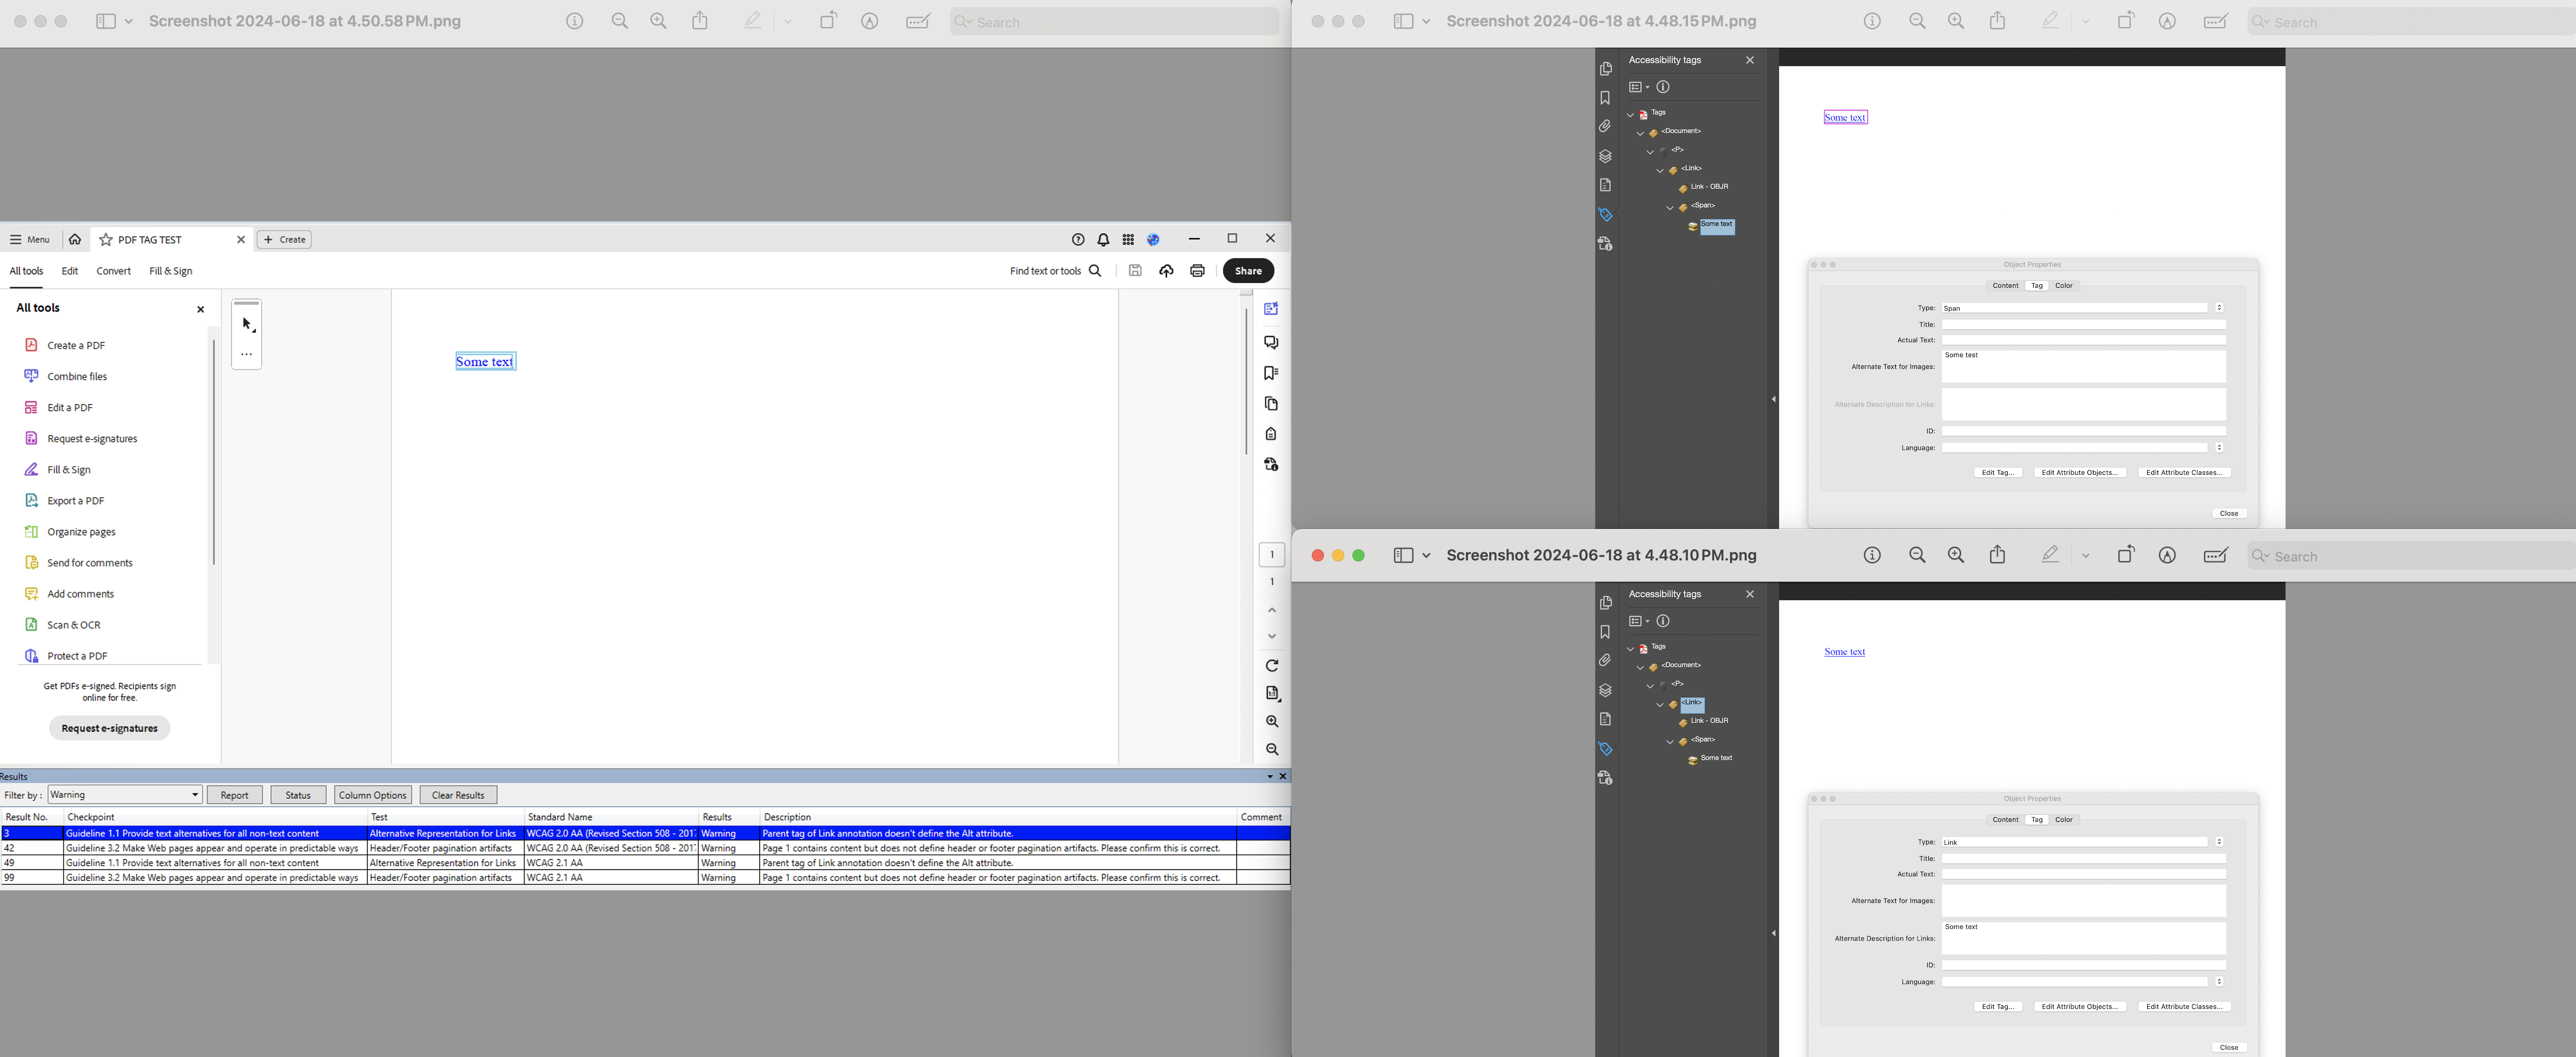
Task: Open the Scan & OCR tool
Action: (73, 625)
